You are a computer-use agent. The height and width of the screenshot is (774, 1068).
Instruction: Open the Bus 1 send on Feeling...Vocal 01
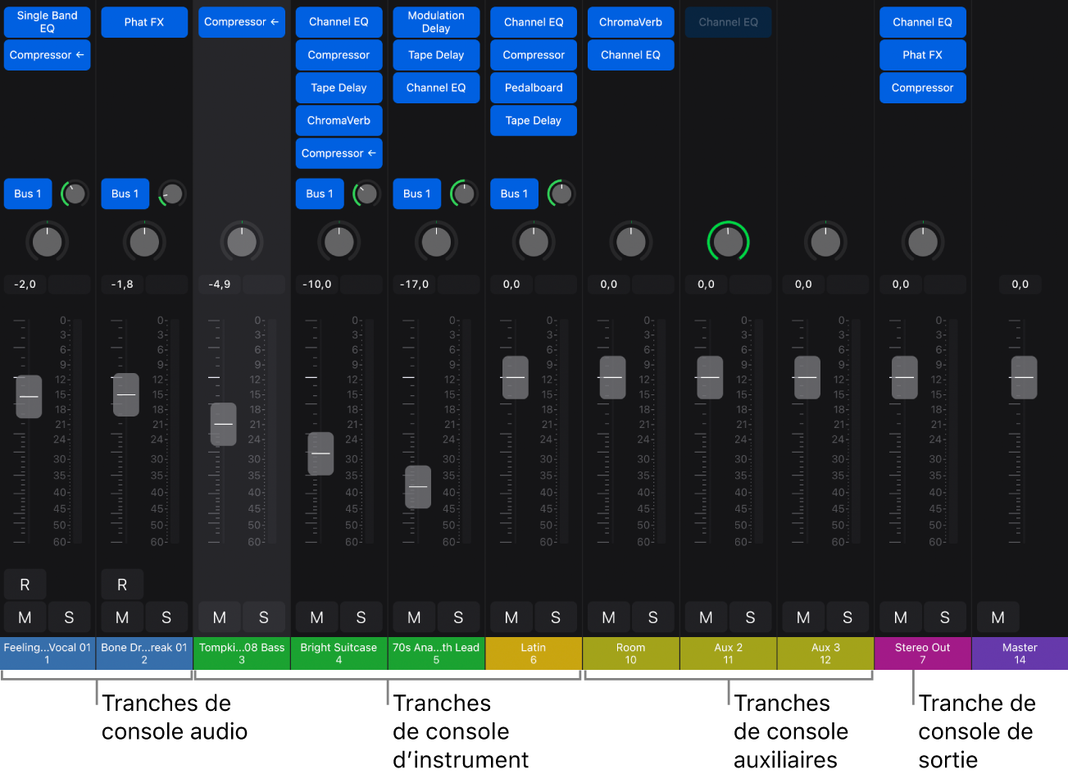tap(27, 193)
